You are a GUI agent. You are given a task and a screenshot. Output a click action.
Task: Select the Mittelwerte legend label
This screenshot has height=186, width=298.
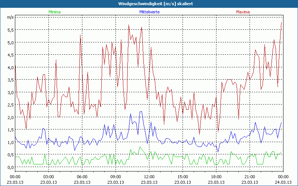coord(149,12)
